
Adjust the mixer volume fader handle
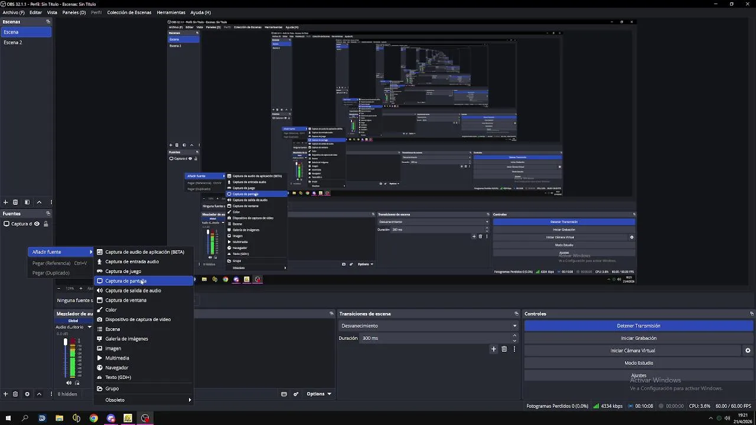[66, 342]
